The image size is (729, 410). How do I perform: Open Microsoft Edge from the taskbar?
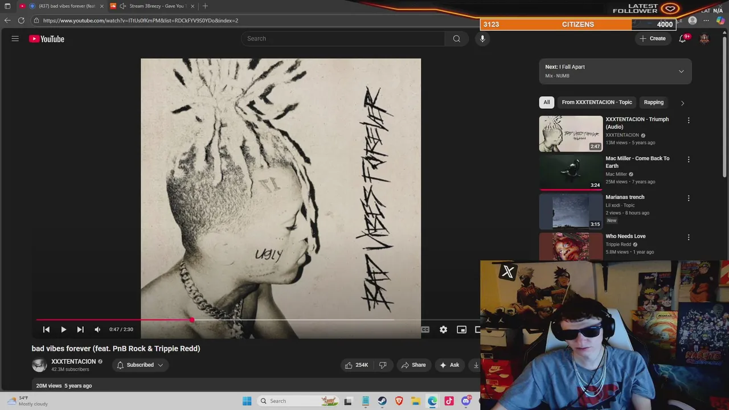coord(432,401)
